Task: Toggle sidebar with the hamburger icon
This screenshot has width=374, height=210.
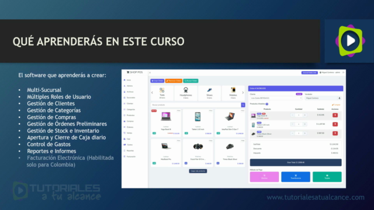Action: tap(150, 72)
